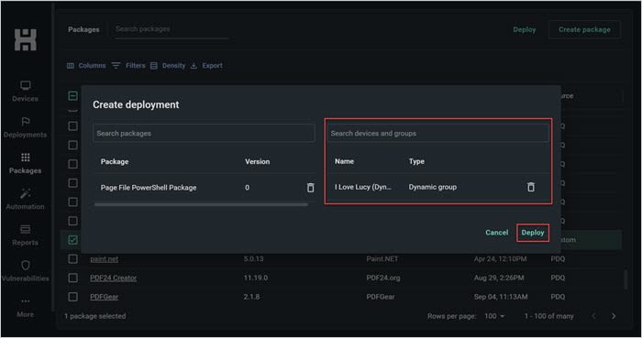Sort by Name column header
The width and height of the screenshot is (642, 338).
[344, 161]
